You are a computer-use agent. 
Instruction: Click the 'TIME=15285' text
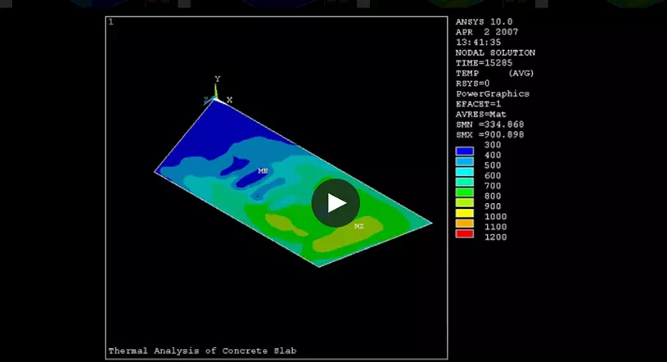pyautogui.click(x=484, y=63)
